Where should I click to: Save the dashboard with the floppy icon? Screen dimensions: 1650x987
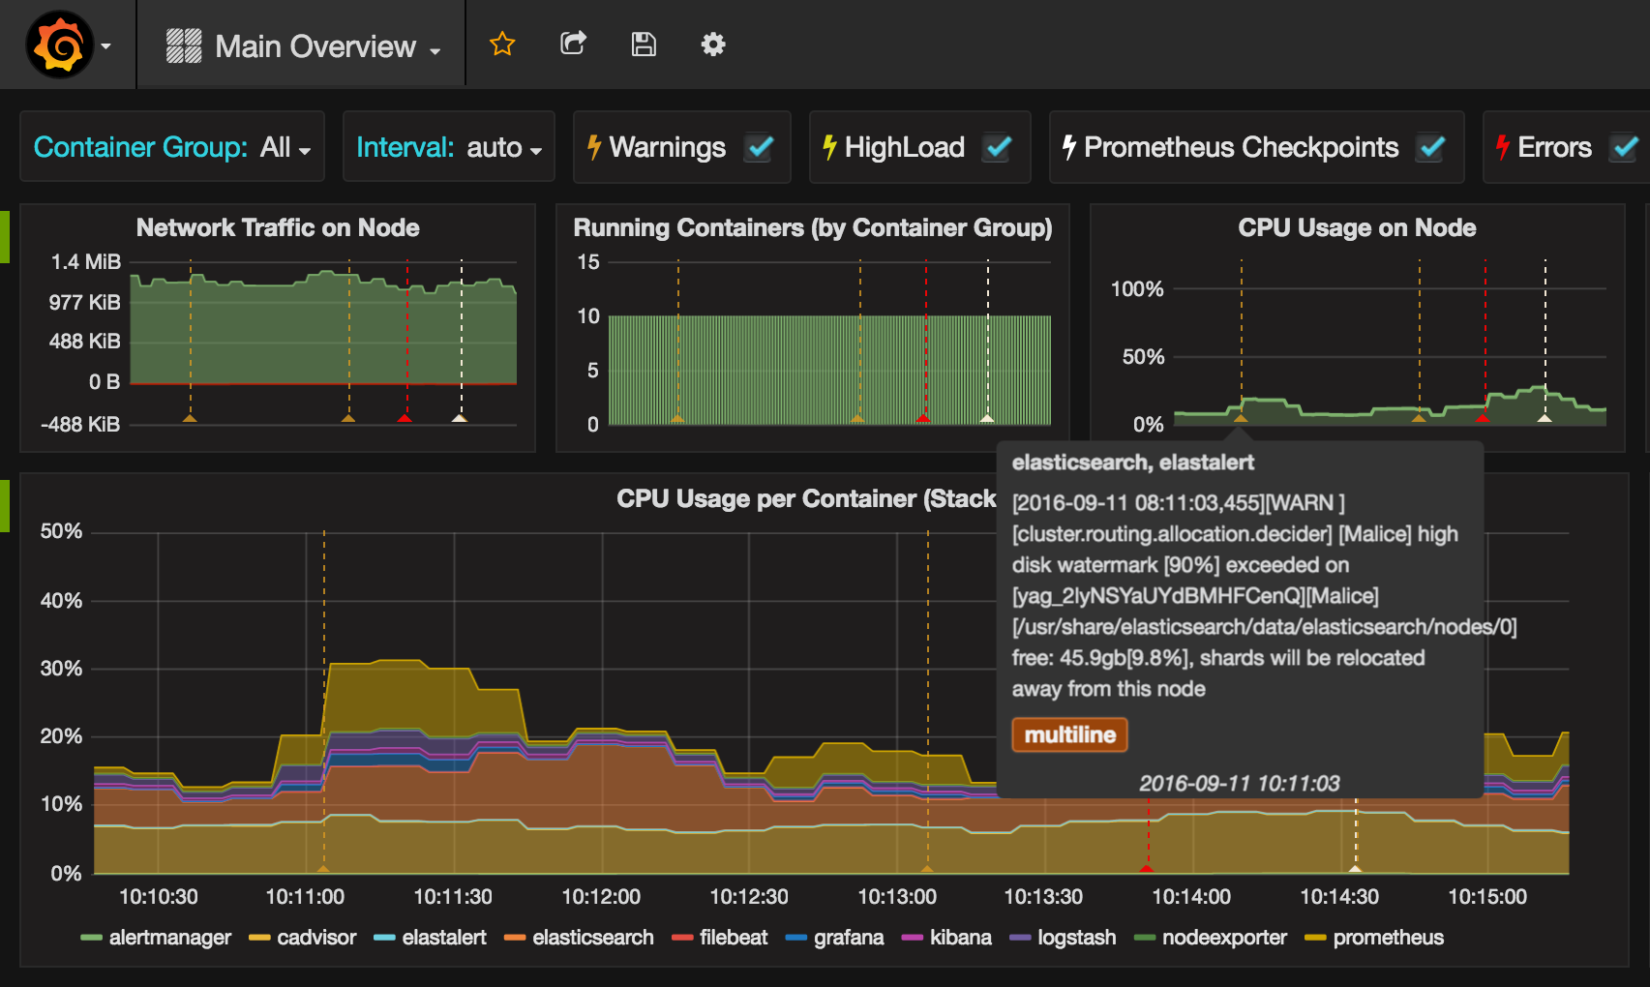(x=644, y=45)
